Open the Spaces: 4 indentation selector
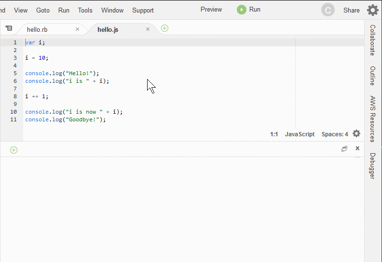 tap(335, 134)
